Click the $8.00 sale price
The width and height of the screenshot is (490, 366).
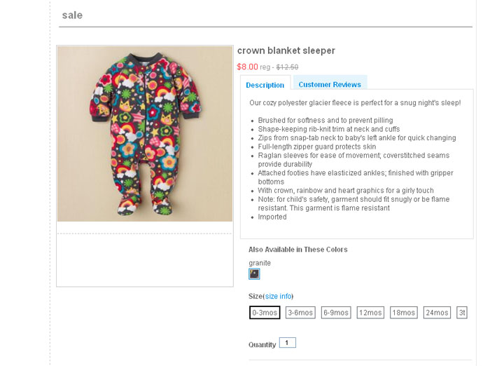click(x=248, y=67)
